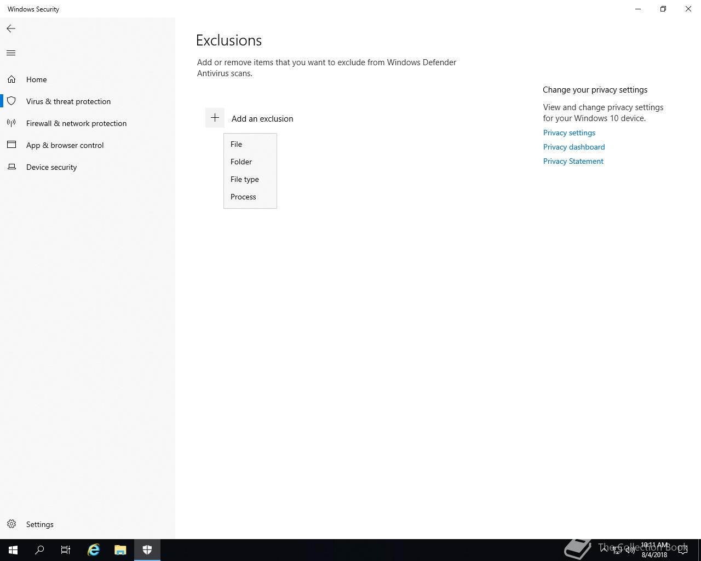
Task: Click the plus icon to add exclusion
Action: coord(215,118)
